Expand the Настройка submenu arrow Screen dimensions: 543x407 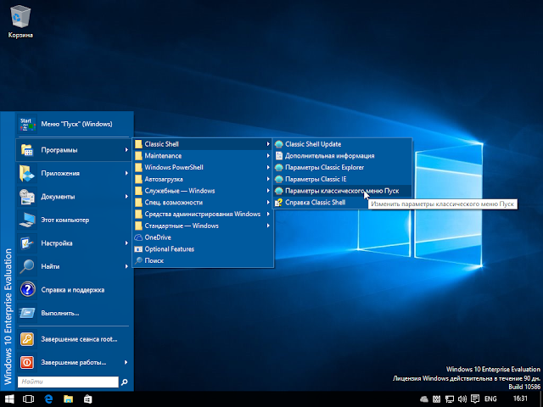click(x=126, y=243)
